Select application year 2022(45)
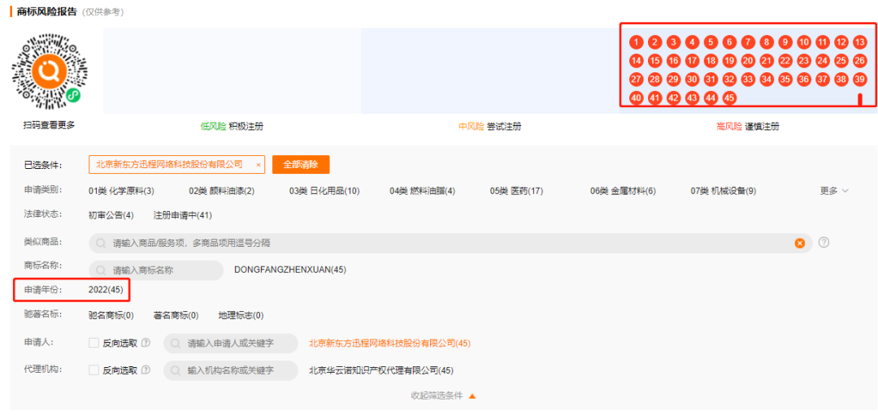This screenshot has width=878, height=415. pyautogui.click(x=105, y=290)
